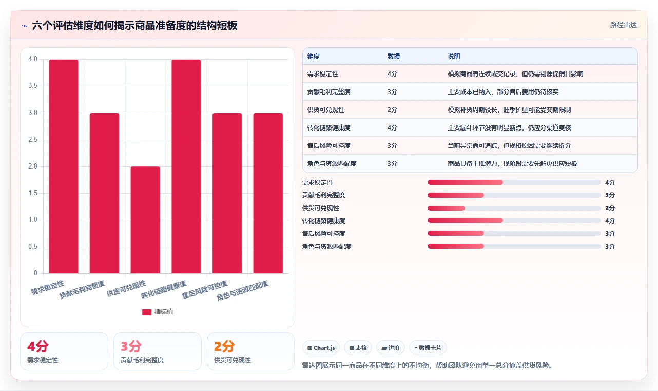Screen dimensions: 658x391
Task: Click the 角色与资源匹配度 progress bar
Action: (x=514, y=247)
